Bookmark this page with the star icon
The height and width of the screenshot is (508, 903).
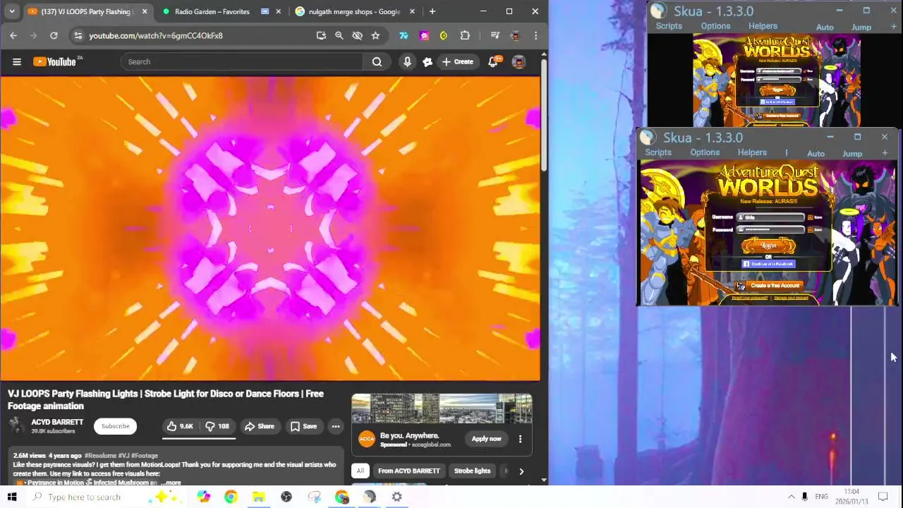375,35
